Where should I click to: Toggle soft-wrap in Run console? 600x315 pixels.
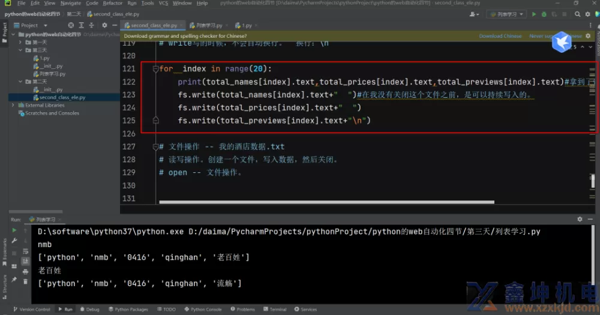tap(25, 251)
